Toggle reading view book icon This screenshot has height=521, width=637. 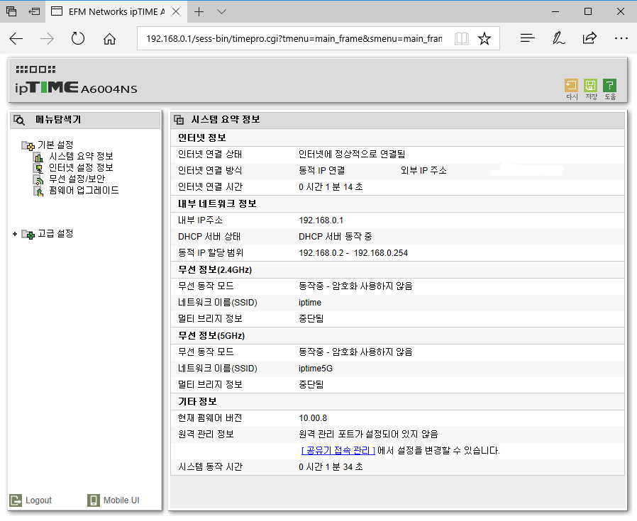(x=462, y=38)
